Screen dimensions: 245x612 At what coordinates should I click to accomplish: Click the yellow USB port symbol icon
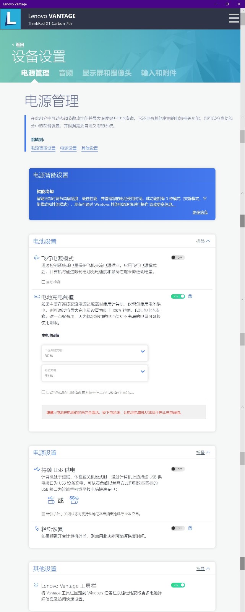[x=51, y=500]
